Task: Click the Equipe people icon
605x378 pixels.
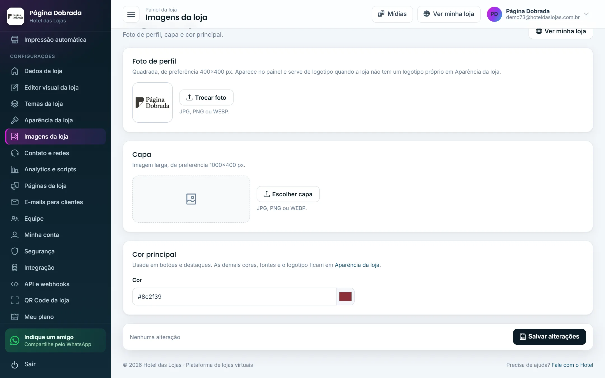Action: [x=15, y=219]
